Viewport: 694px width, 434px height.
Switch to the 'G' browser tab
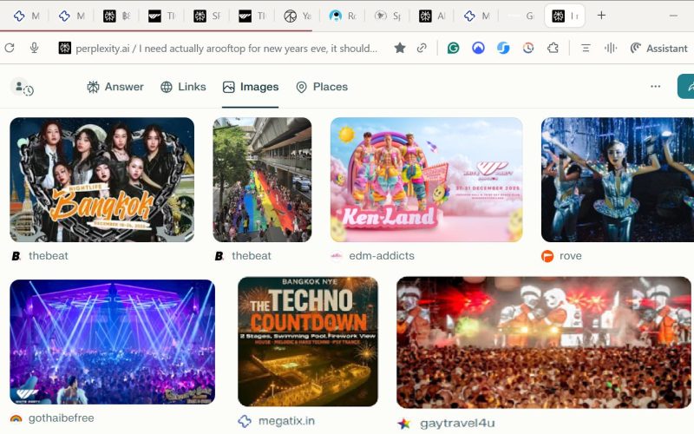coord(521,16)
